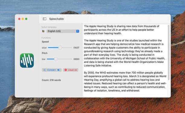Image resolution: width=185 pixels, height=113 pixels.
Task: Close the Speechable window via red button
Action: point(19,19)
